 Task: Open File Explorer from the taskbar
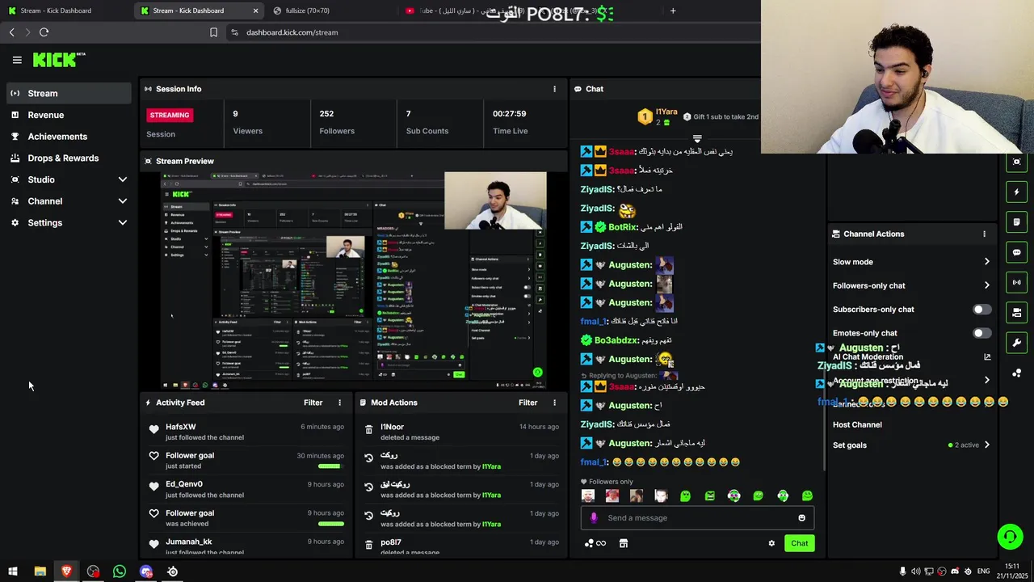(40, 571)
